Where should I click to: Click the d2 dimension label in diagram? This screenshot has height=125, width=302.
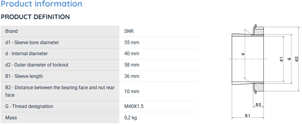click(297, 59)
